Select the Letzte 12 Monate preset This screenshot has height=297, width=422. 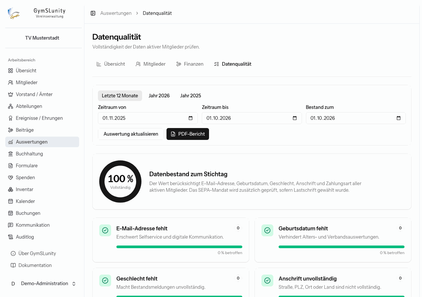point(120,96)
